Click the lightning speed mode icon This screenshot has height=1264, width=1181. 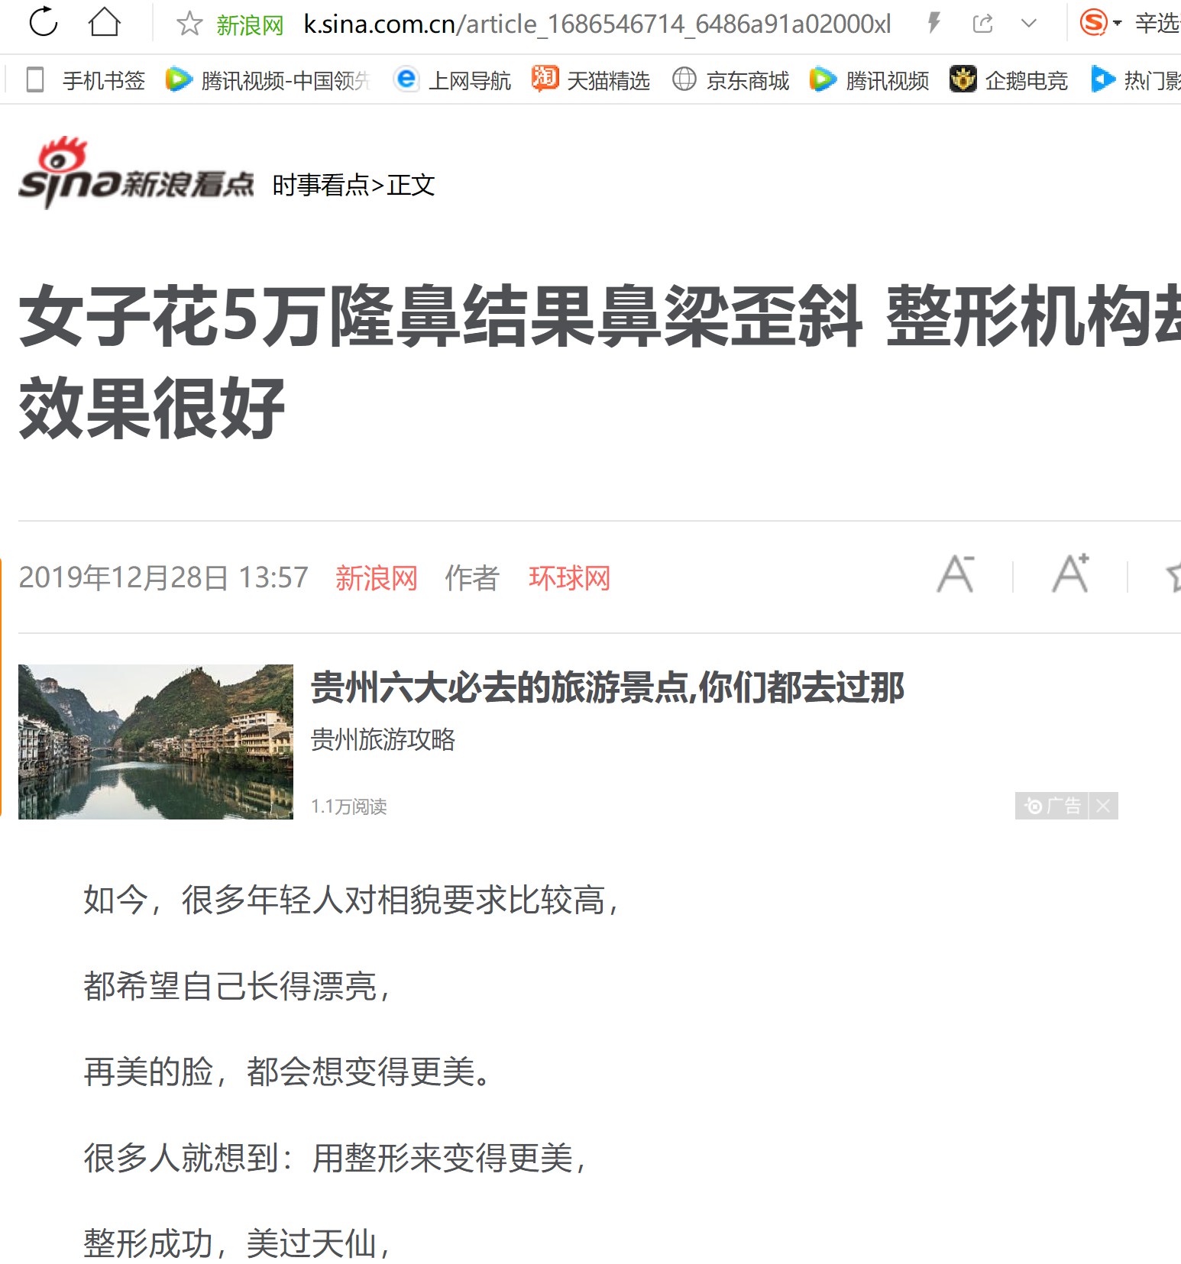tap(933, 24)
